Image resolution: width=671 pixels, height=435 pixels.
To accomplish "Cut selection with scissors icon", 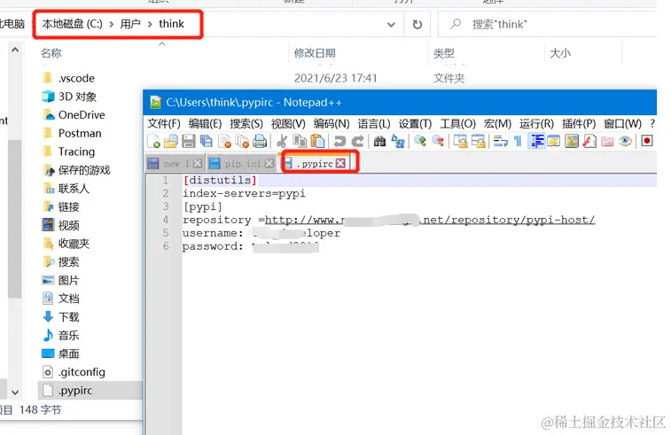I will click(282, 141).
